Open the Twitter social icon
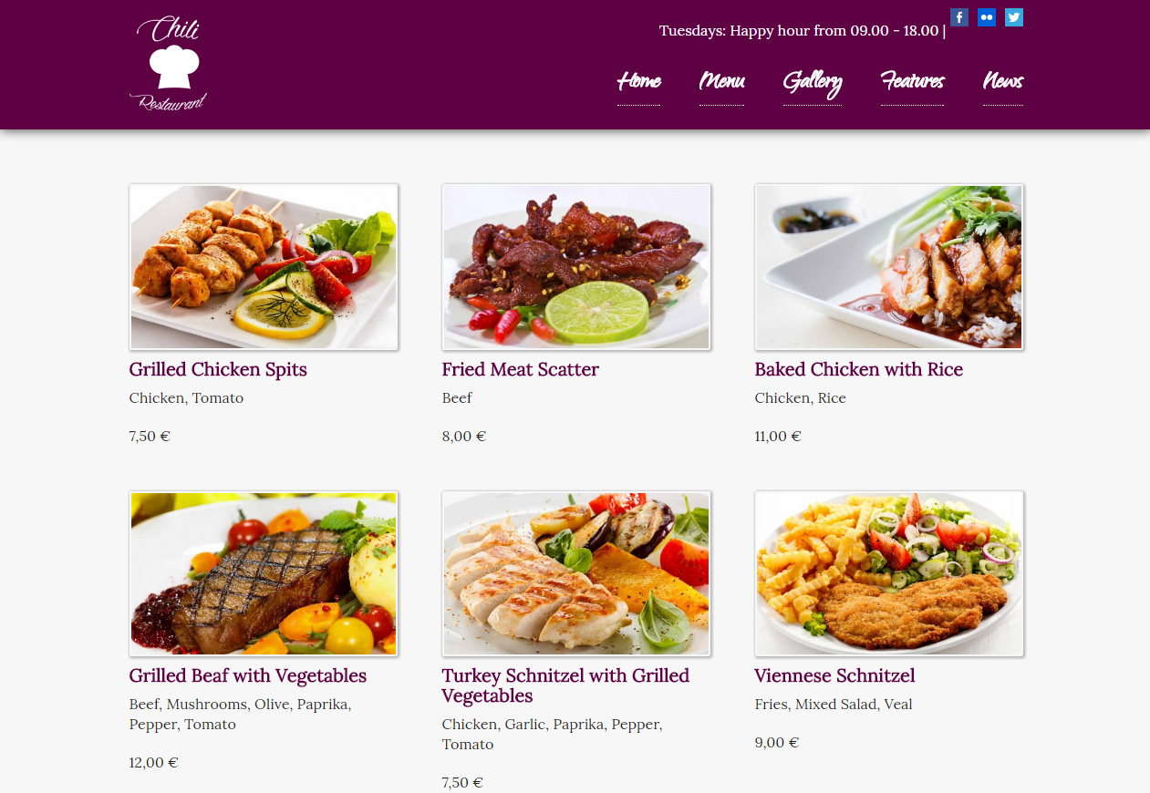 pyautogui.click(x=1013, y=17)
